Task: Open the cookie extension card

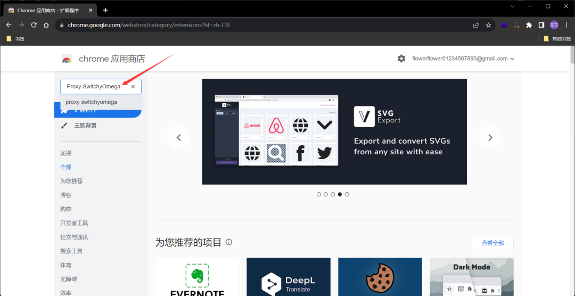Action: (380, 276)
